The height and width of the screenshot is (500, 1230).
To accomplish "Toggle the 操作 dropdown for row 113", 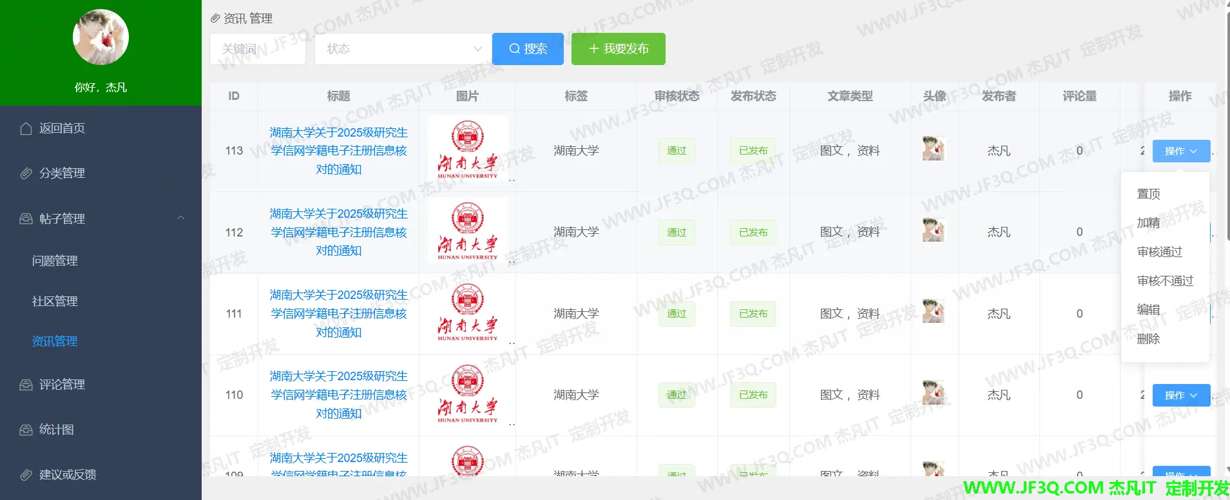I will (x=1180, y=151).
